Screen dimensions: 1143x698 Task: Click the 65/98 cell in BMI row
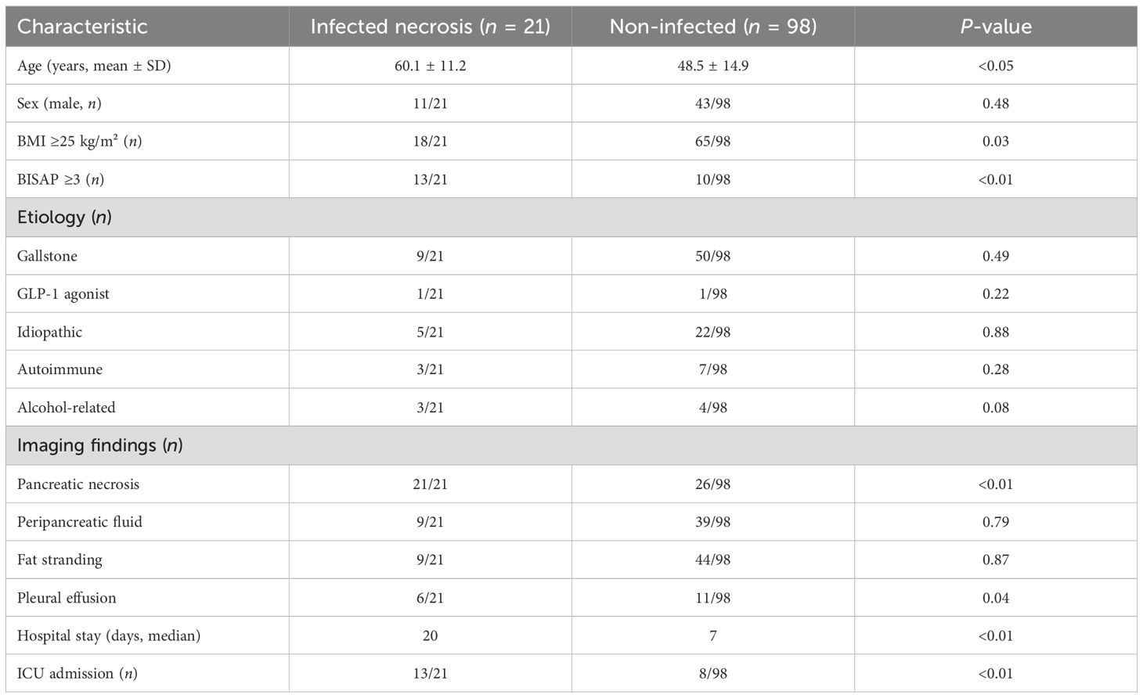point(712,142)
